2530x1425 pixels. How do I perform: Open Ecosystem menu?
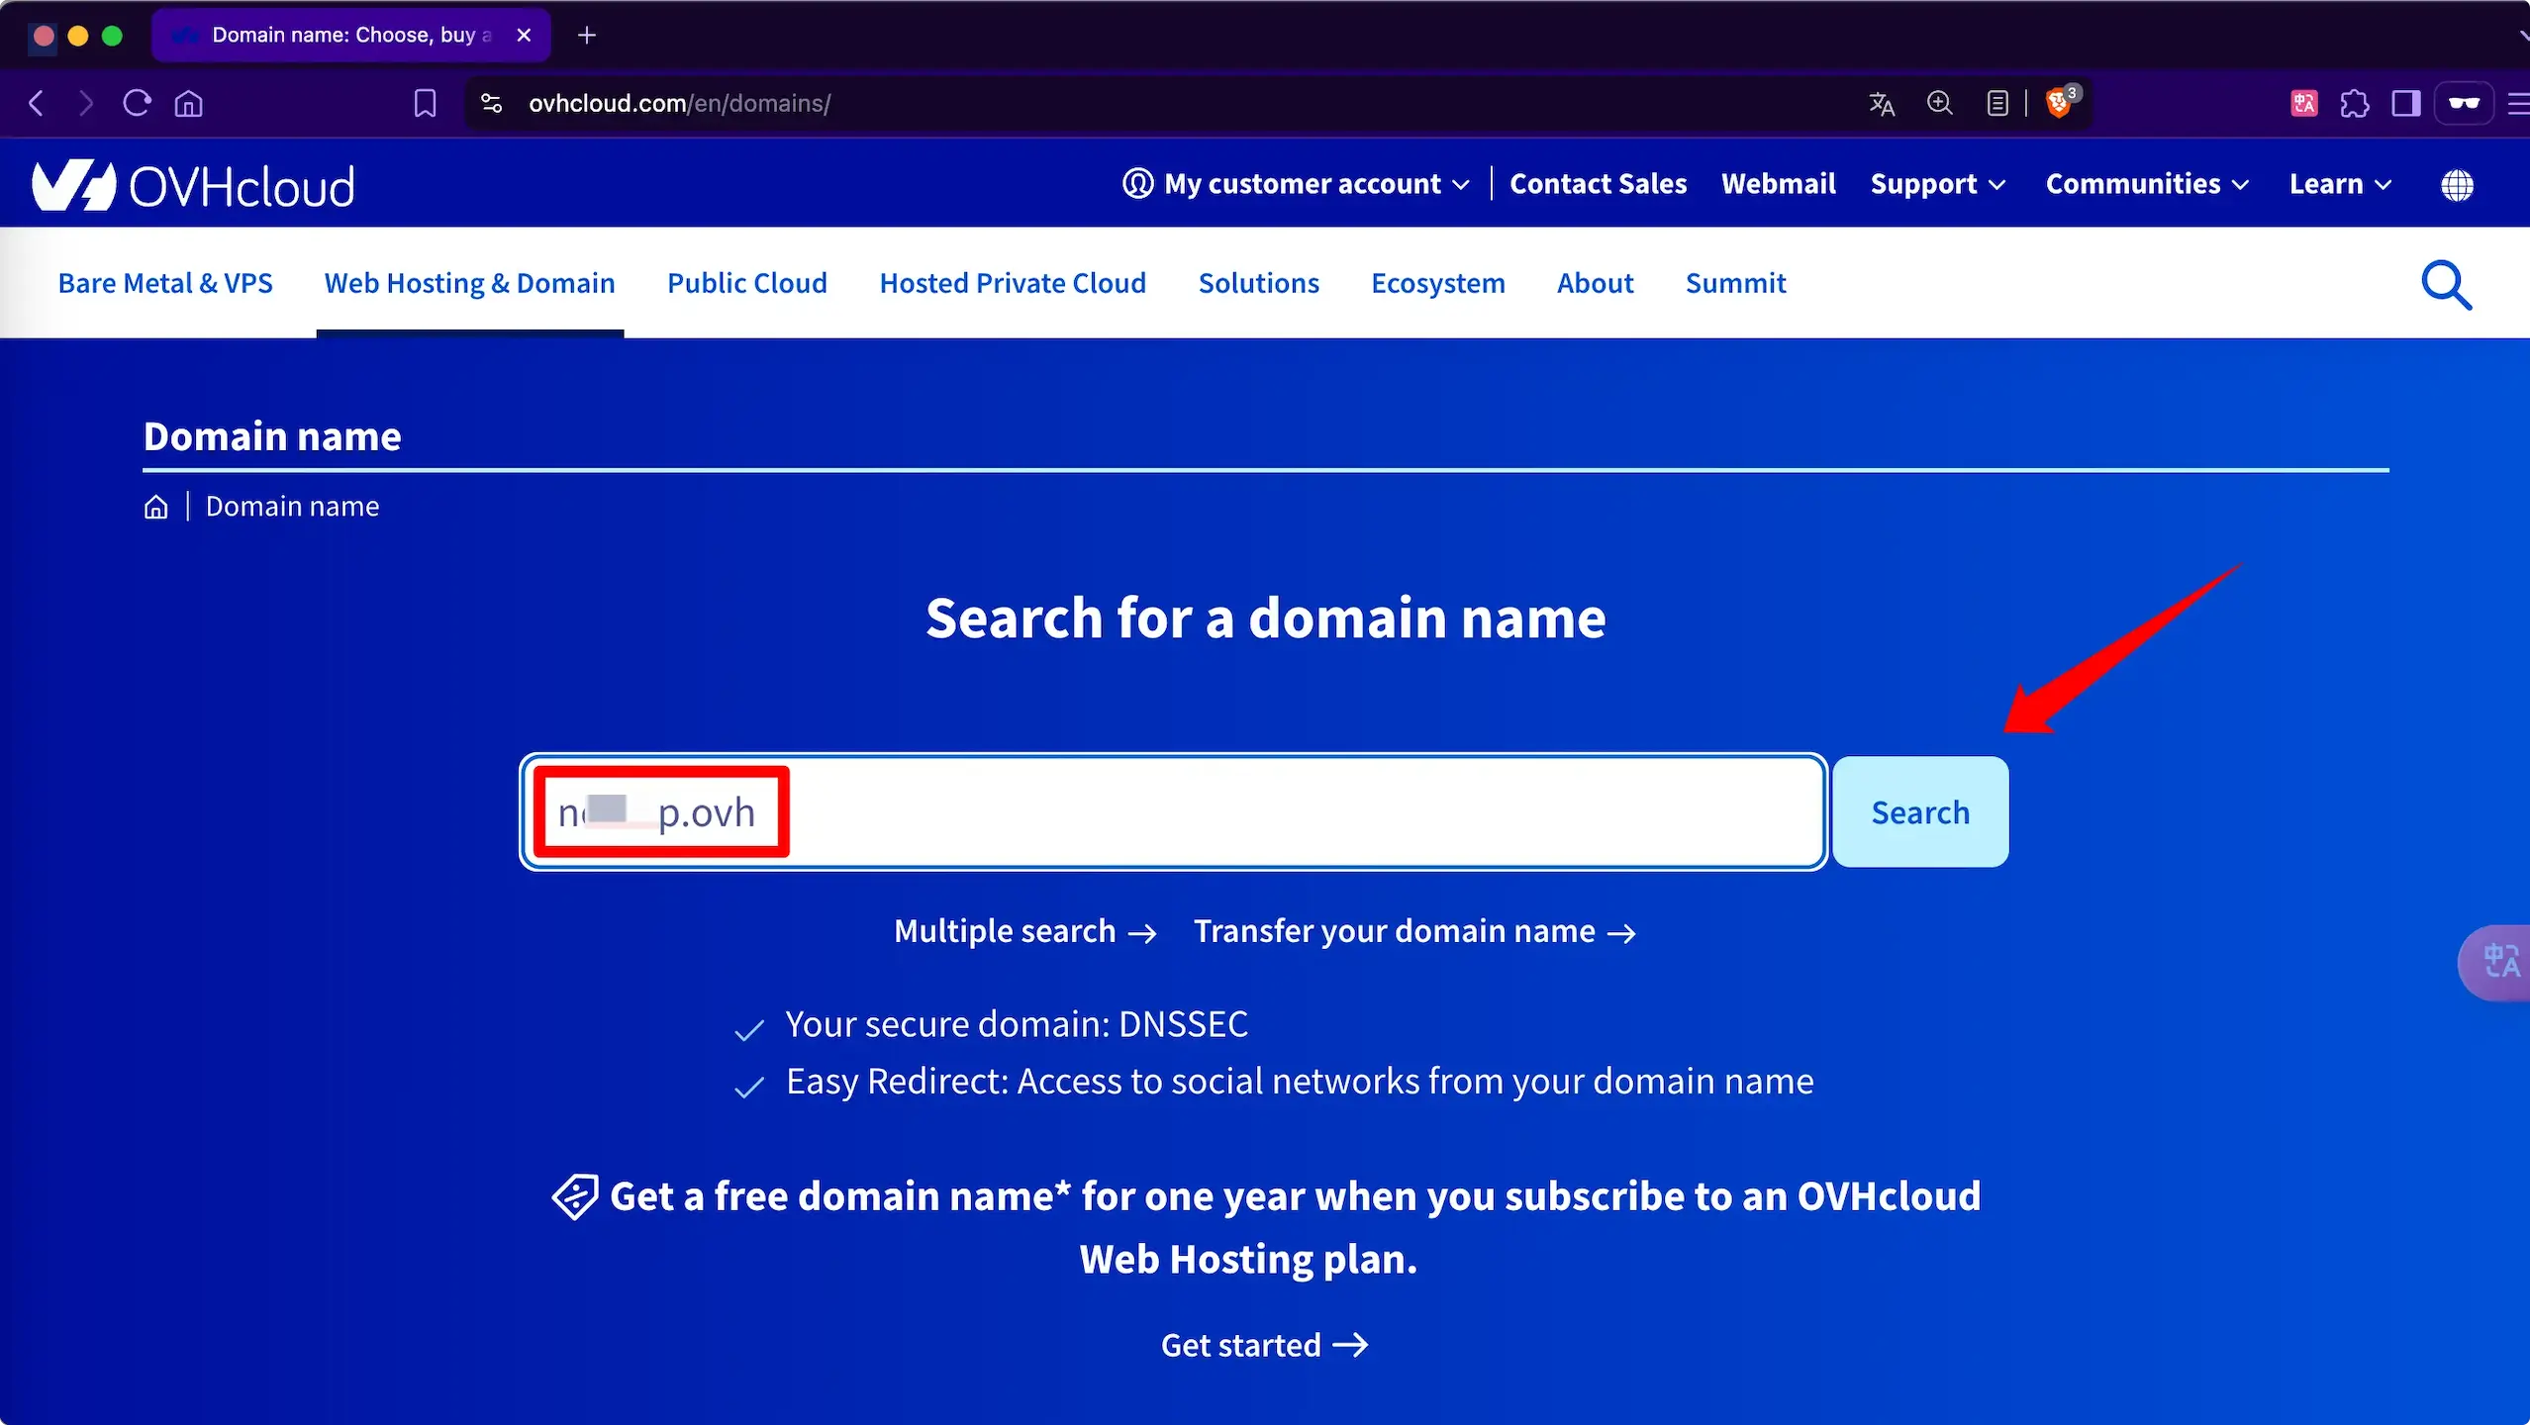coord(1438,283)
